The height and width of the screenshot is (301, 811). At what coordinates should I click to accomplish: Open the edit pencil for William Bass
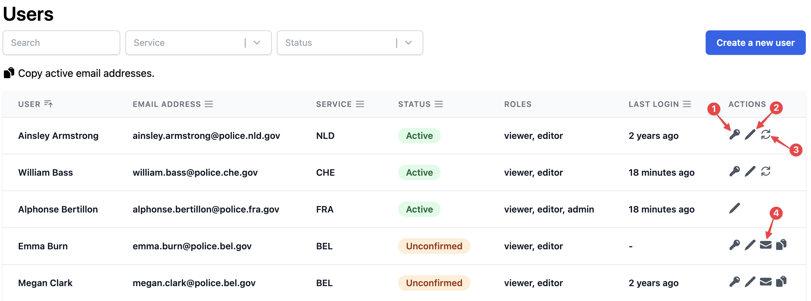click(750, 172)
